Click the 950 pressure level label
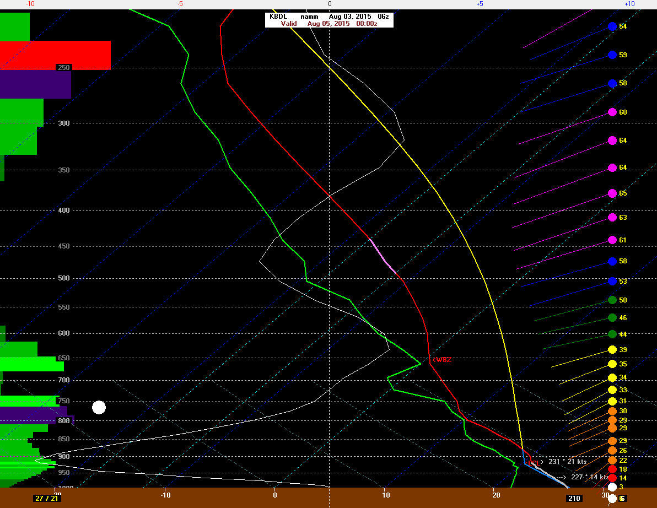 point(64,473)
